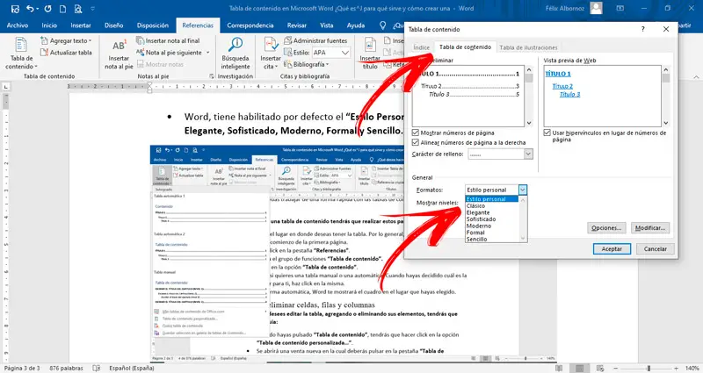Open the undo history dropdown arrow
The height and width of the screenshot is (373, 703).
[37, 9]
